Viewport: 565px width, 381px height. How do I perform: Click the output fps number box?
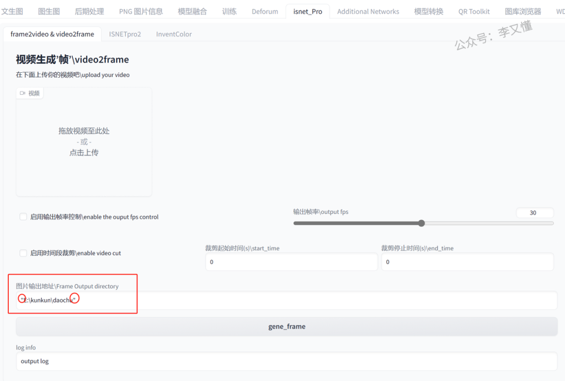pyautogui.click(x=534, y=213)
